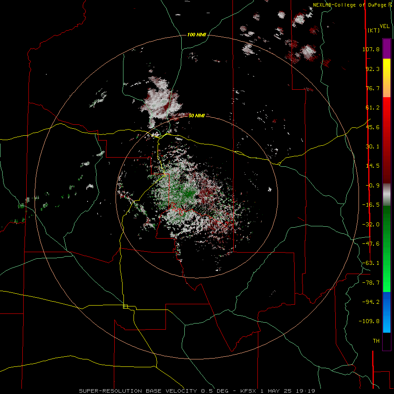Image resolution: width=394 pixels, height=394 pixels.
Task: Click the -0.9 legend value
Action: click(373, 186)
